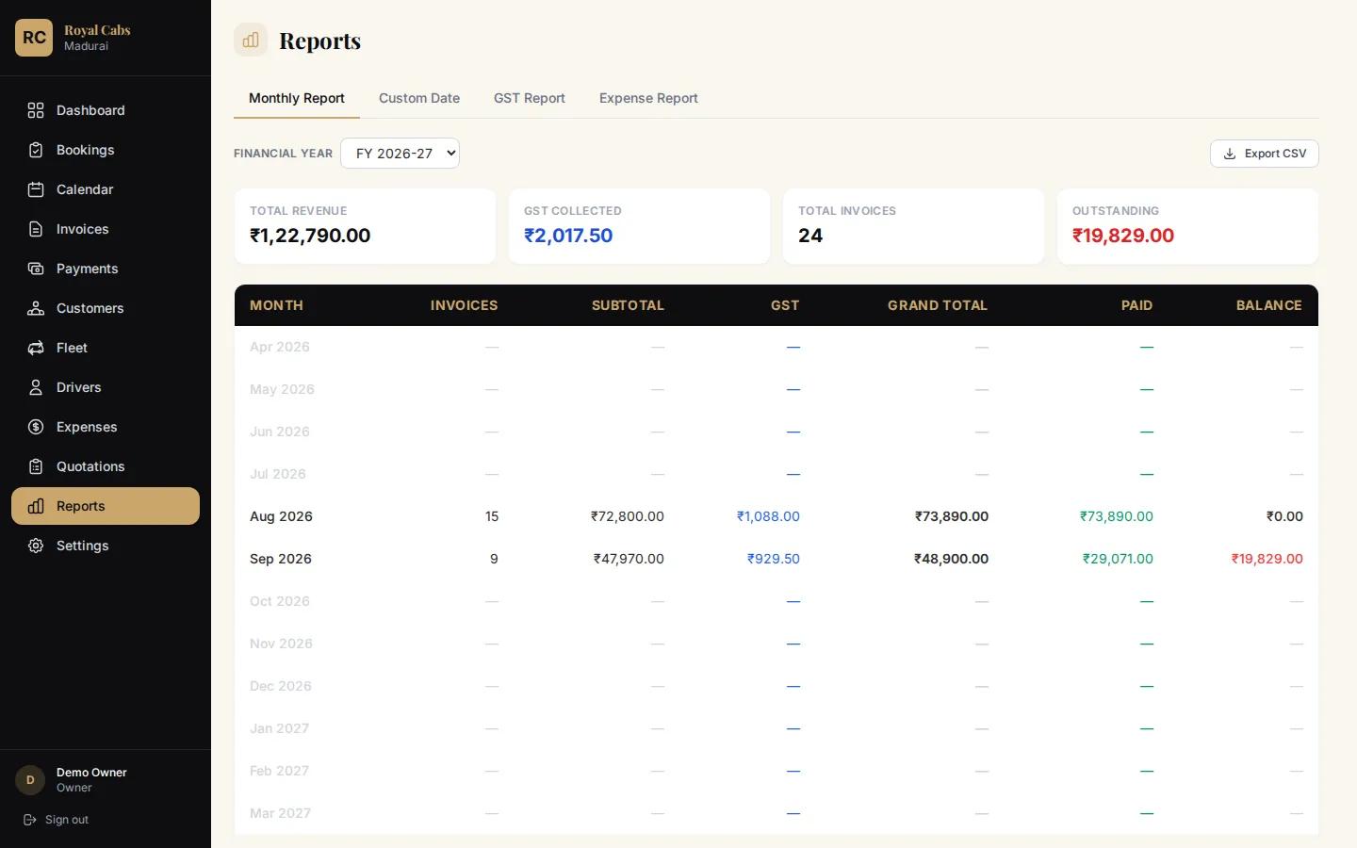
Task: Click the Apr 2026 month row label
Action: (x=280, y=347)
